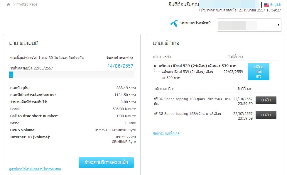Click the มายแพ็กเกจ panel heading

pyautogui.click(x=166, y=43)
